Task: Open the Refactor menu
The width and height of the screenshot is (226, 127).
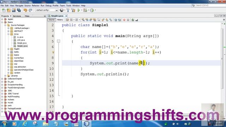Action: [x=36, y=6]
